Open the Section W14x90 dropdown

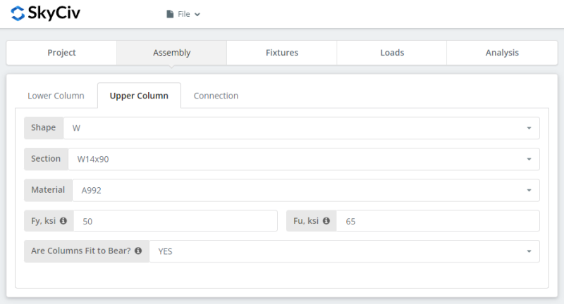303,159
